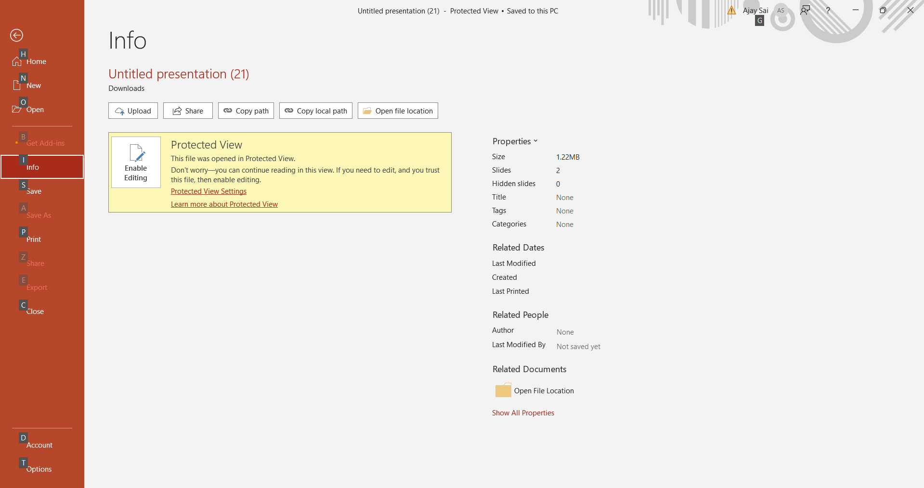Click the account warning triangle icon

[x=731, y=10]
